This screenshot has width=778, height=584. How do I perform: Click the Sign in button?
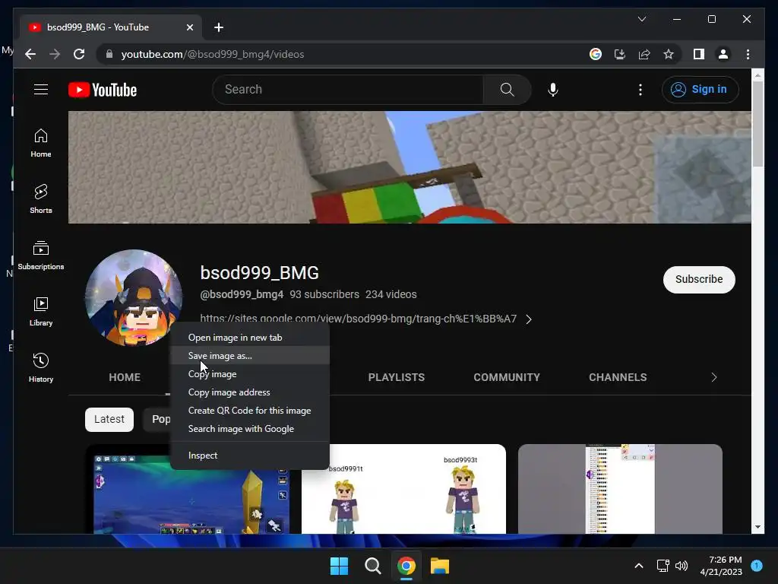click(700, 90)
